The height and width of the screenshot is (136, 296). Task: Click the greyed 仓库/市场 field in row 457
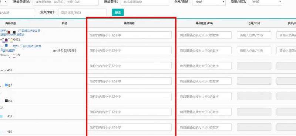point(254,81)
